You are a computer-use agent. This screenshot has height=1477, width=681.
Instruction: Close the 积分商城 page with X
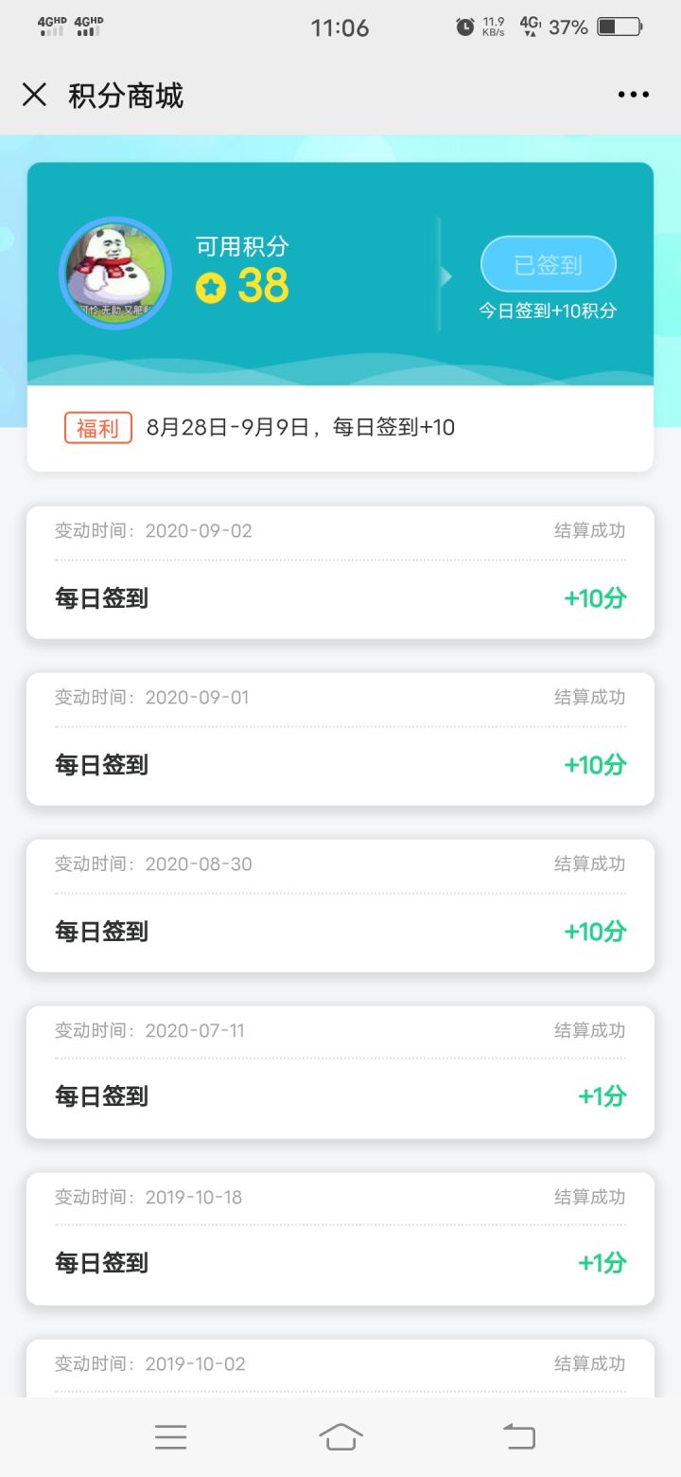tap(34, 95)
